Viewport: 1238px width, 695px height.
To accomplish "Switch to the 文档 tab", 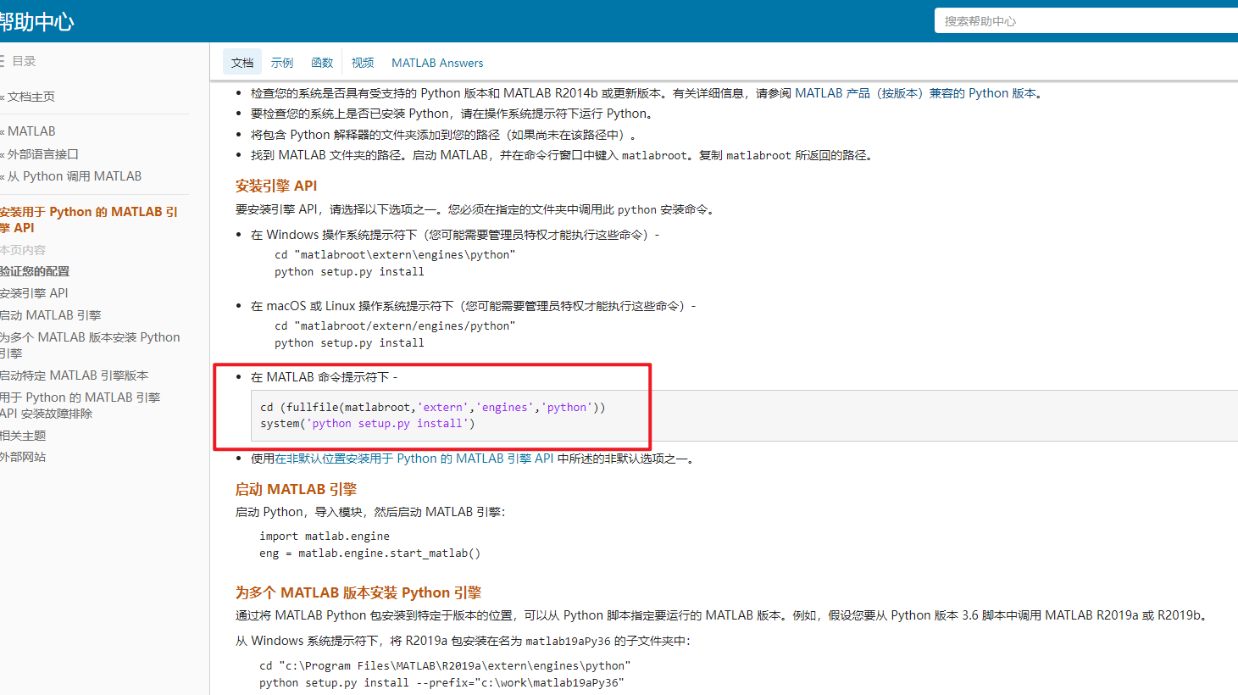I will click(242, 63).
